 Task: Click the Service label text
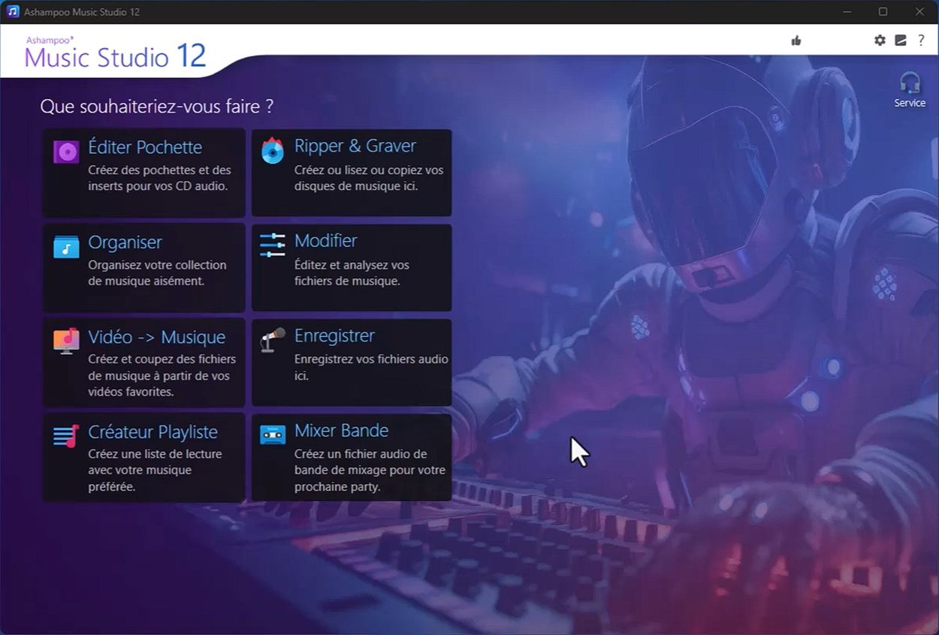910,103
